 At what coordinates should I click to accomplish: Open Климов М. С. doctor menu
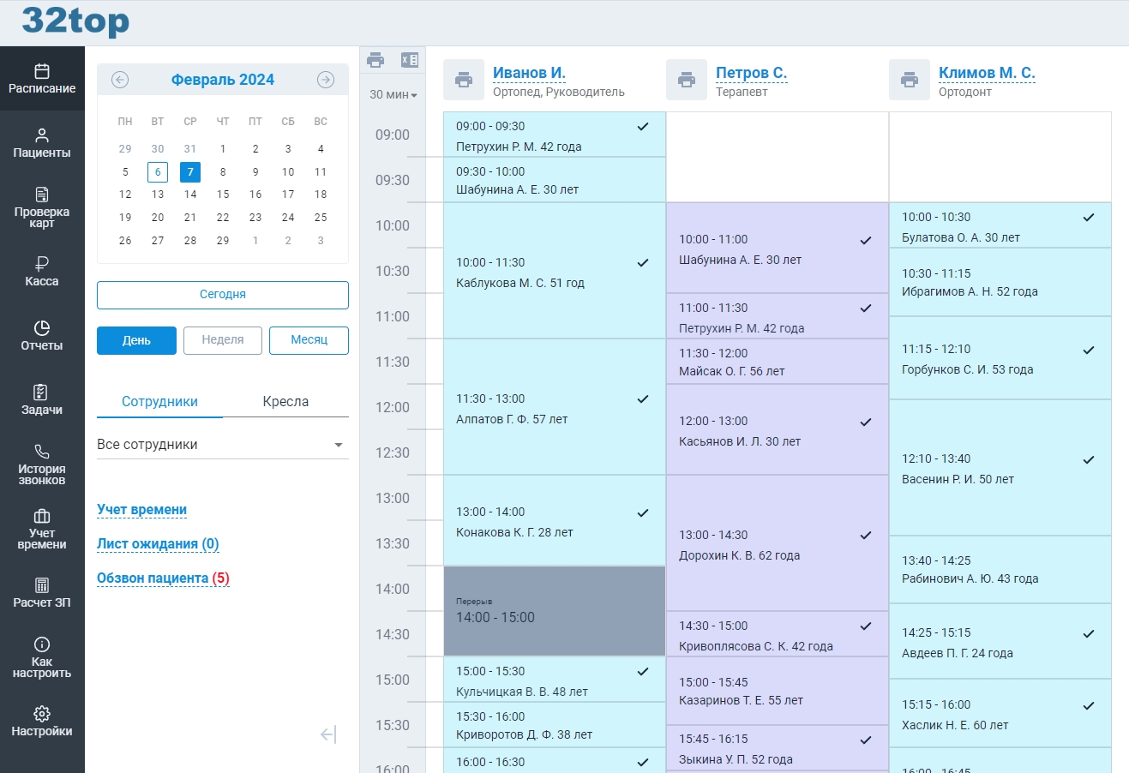987,73
